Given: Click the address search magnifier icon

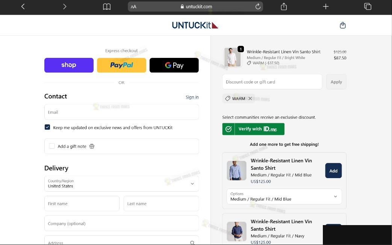Looking at the screenshot, I should (x=192, y=242).
